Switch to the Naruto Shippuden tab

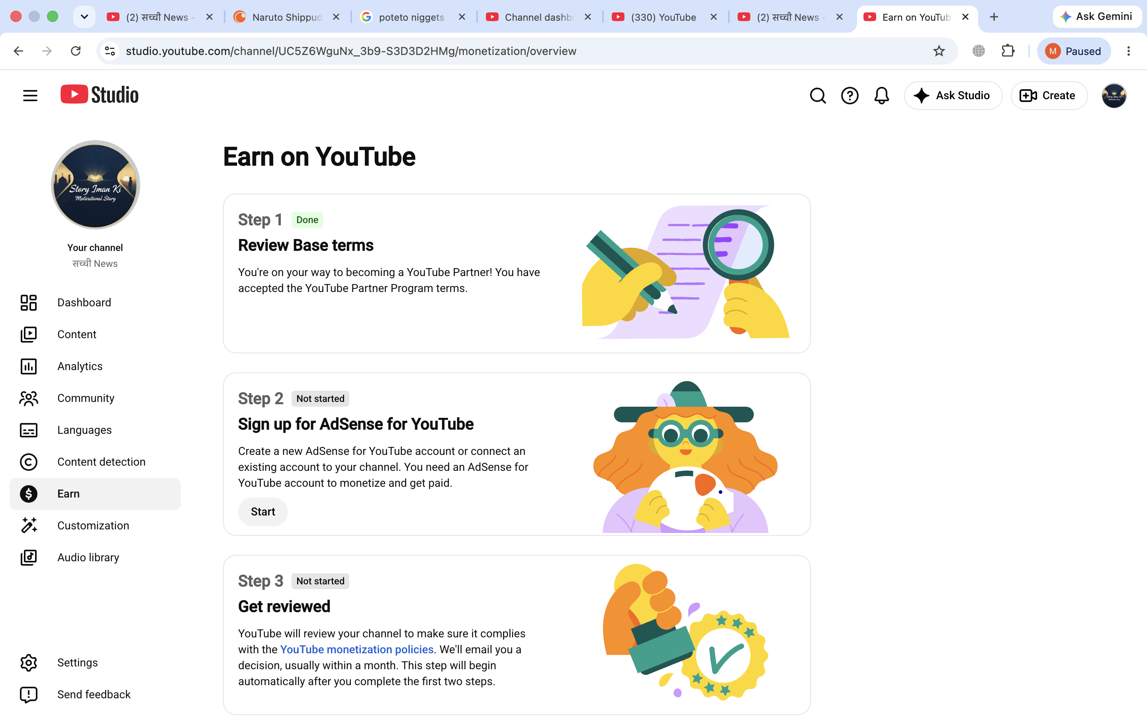coord(287,17)
